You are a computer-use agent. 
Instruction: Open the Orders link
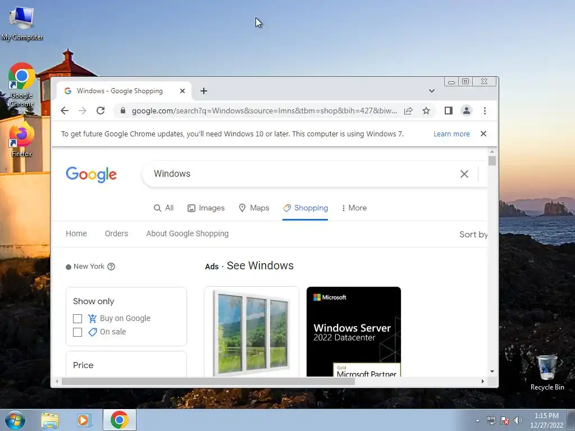click(116, 233)
